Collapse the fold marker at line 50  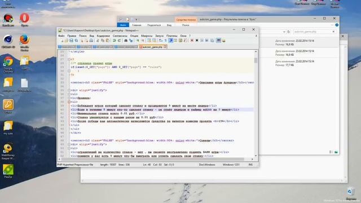click(x=69, y=148)
